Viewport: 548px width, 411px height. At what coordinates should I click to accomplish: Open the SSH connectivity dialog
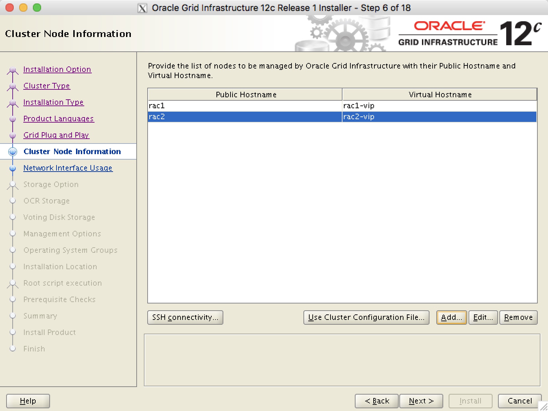185,317
